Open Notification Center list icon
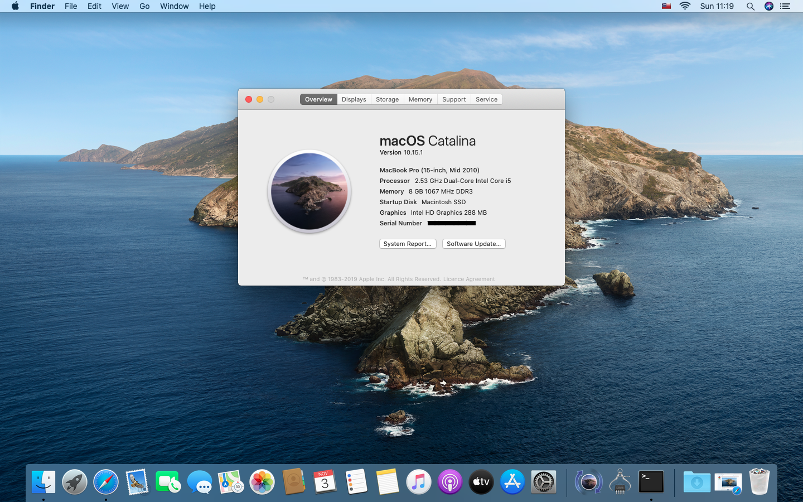803x502 pixels. pos(785,6)
